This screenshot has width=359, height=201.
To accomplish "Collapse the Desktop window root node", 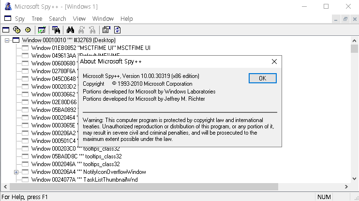I will (x=7, y=40).
